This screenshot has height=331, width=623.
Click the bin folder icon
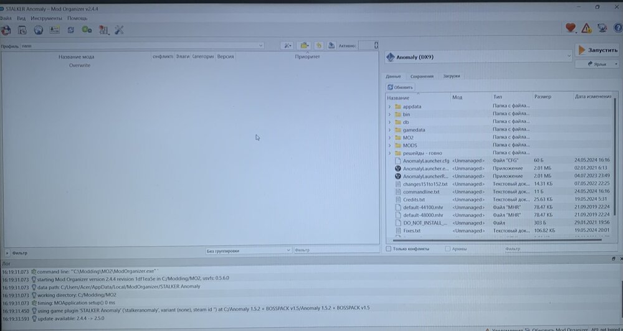pos(397,114)
